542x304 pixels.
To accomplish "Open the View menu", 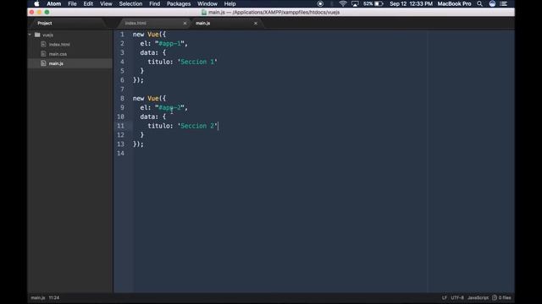I will pos(106,3).
